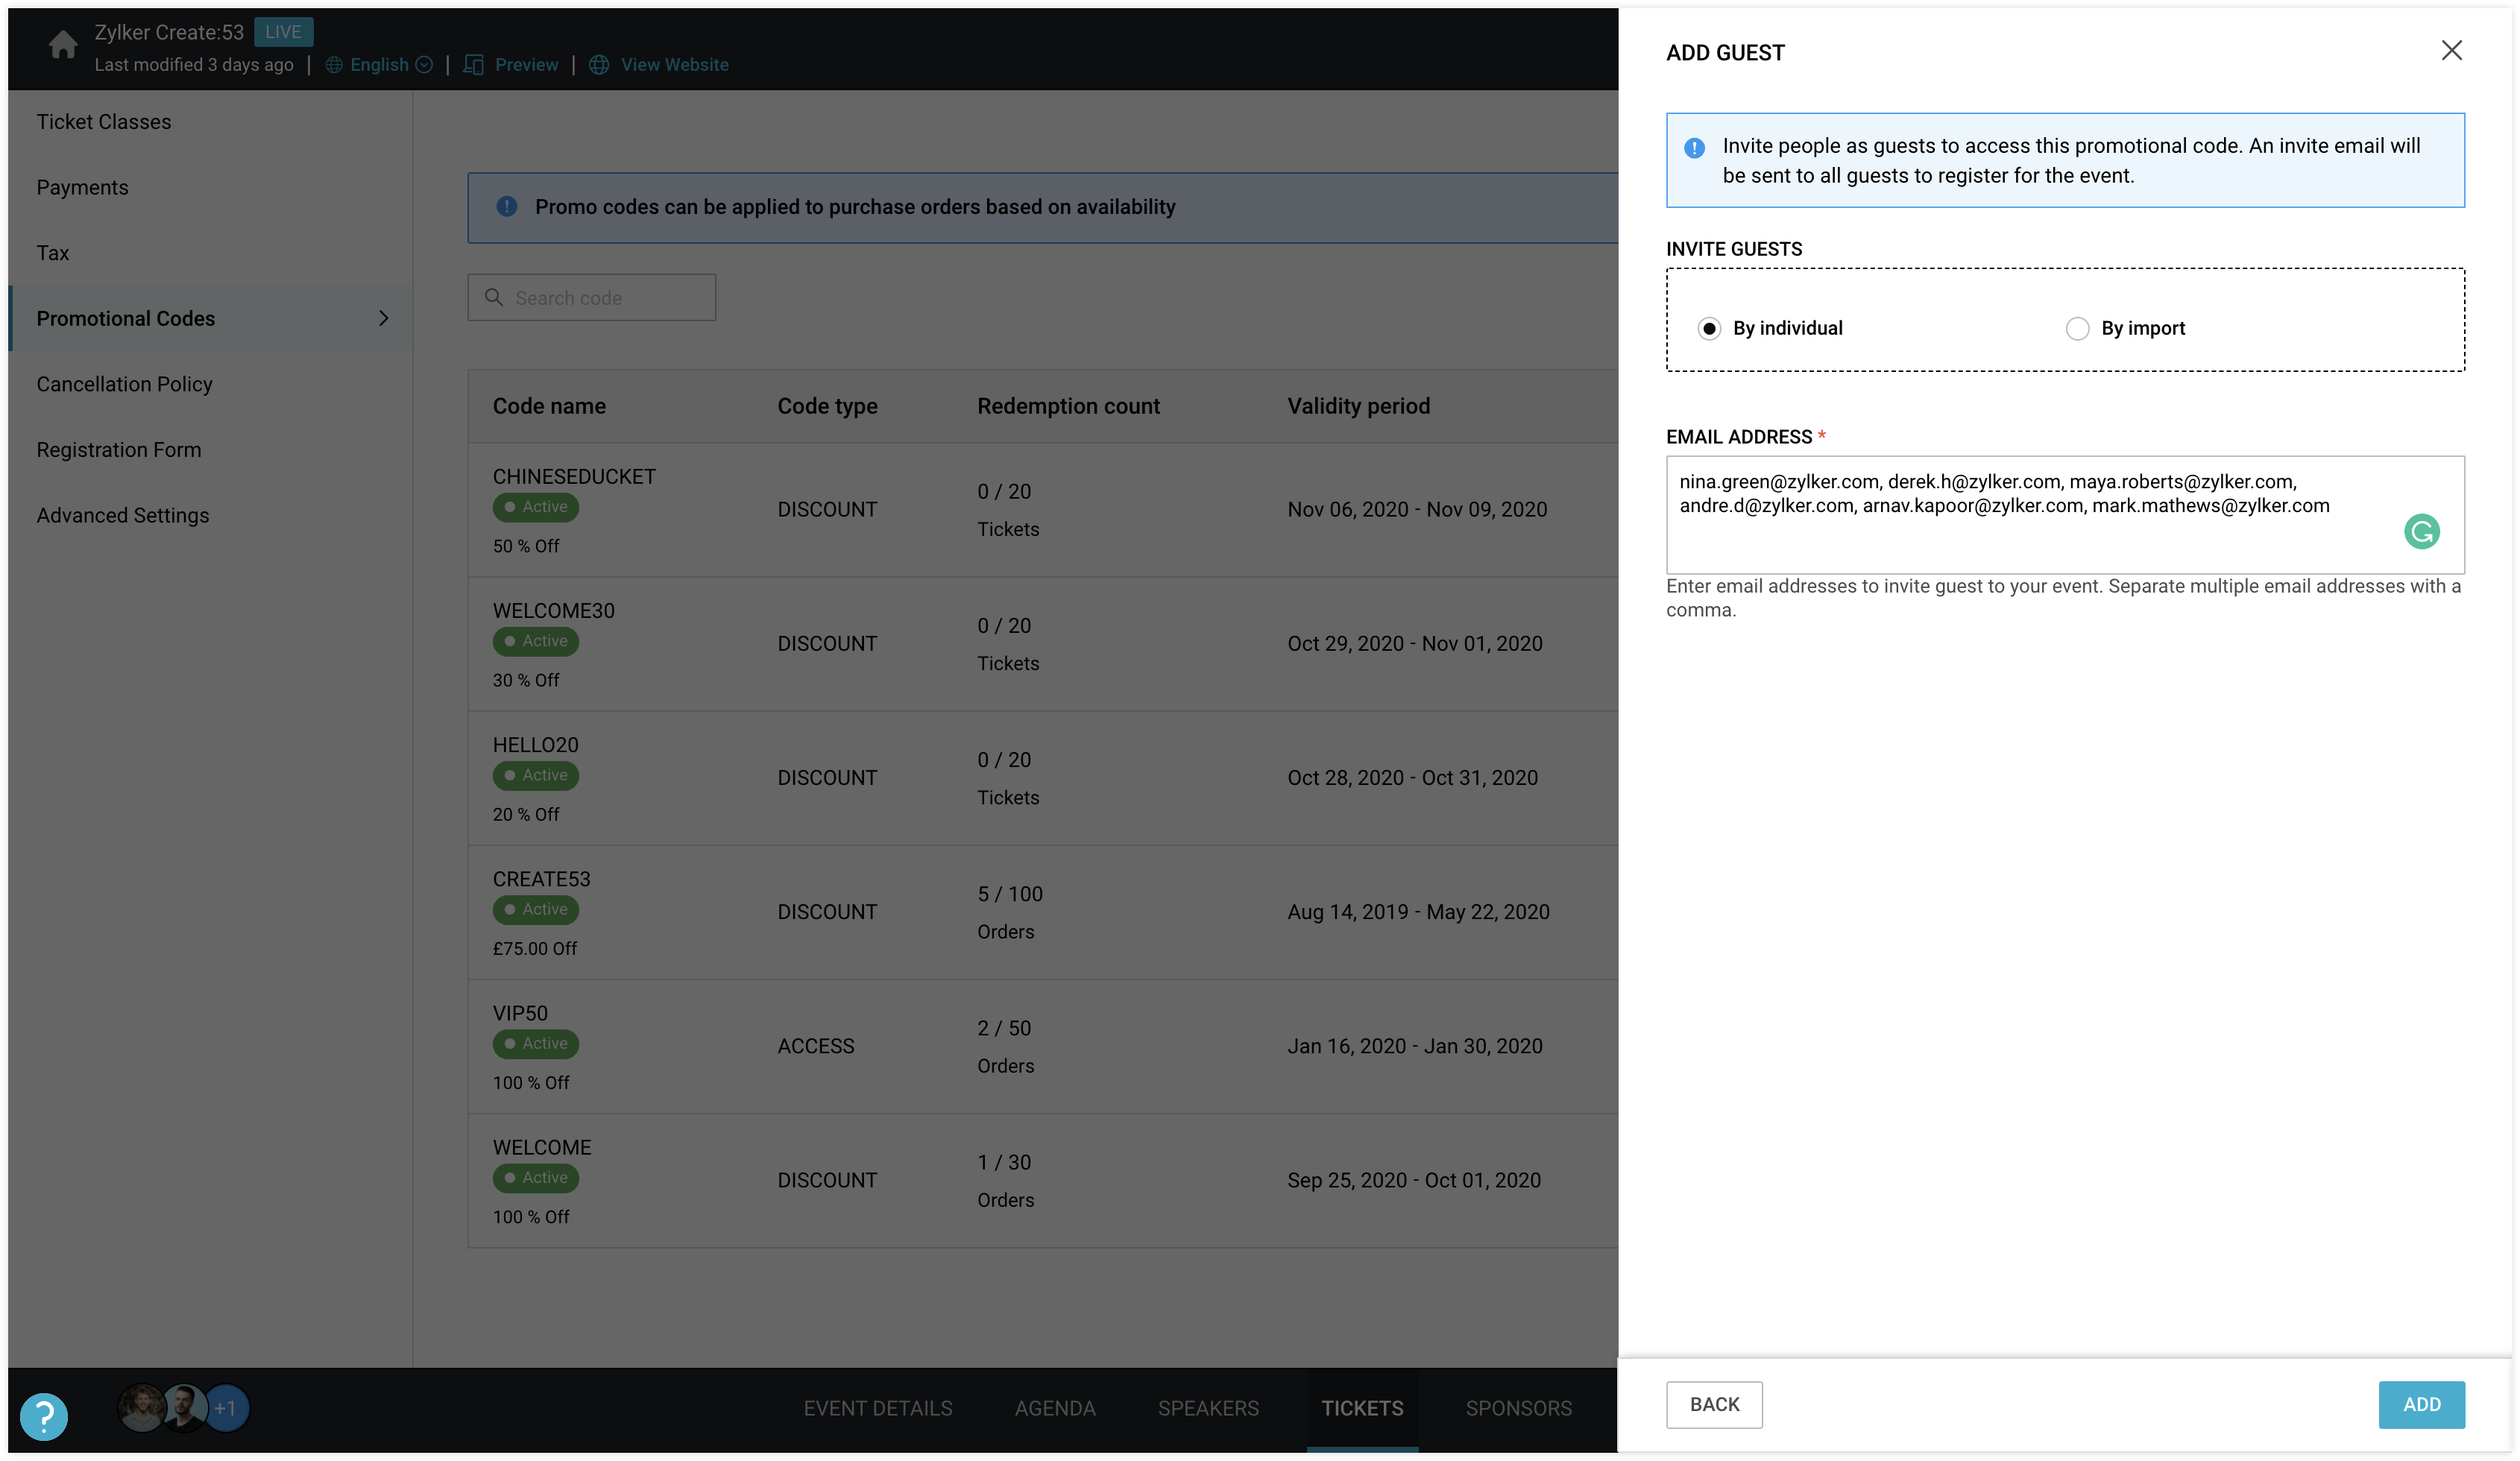Open Cancellation Policy in the sidebar

pyautogui.click(x=125, y=385)
